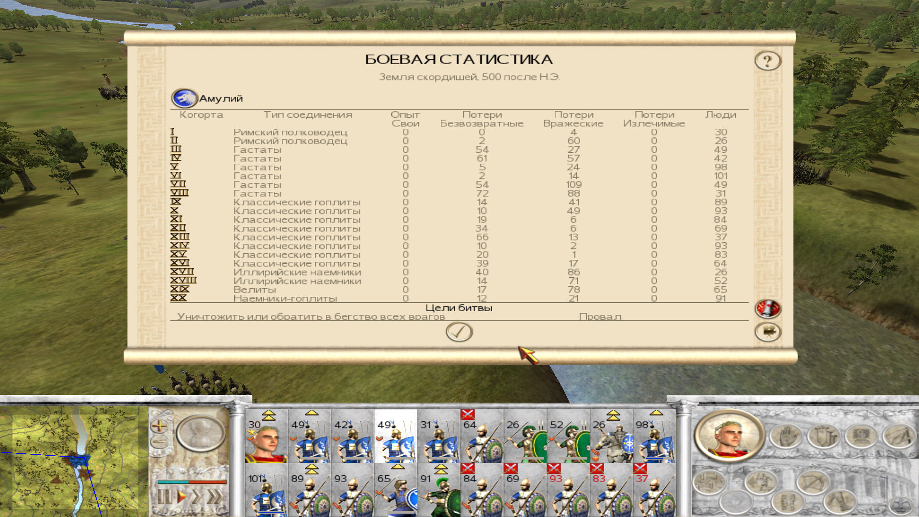Click the Потери Вражеские column header

point(573,119)
